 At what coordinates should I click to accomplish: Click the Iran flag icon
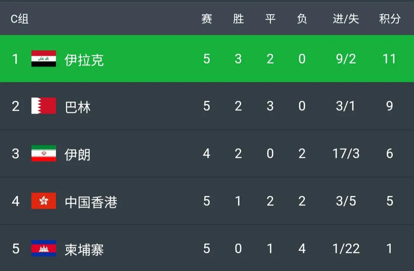click(44, 153)
